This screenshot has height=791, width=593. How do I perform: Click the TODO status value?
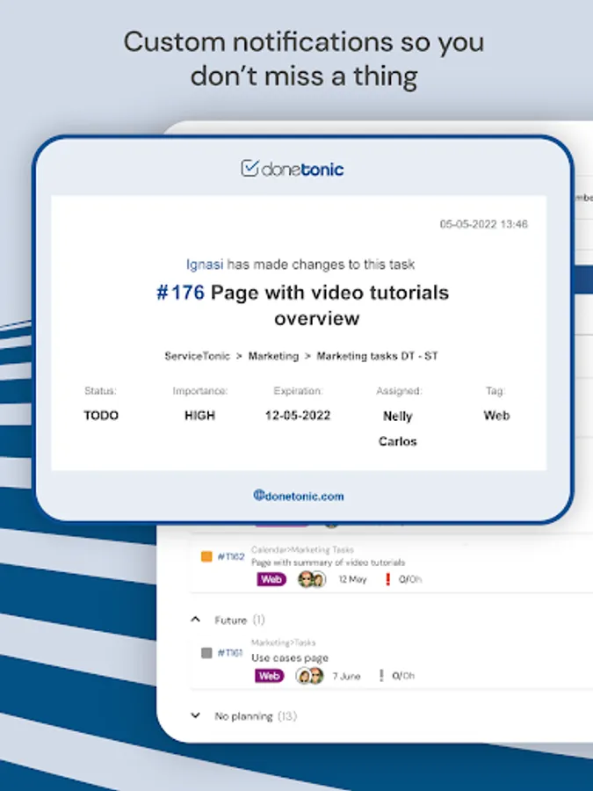pos(101,416)
